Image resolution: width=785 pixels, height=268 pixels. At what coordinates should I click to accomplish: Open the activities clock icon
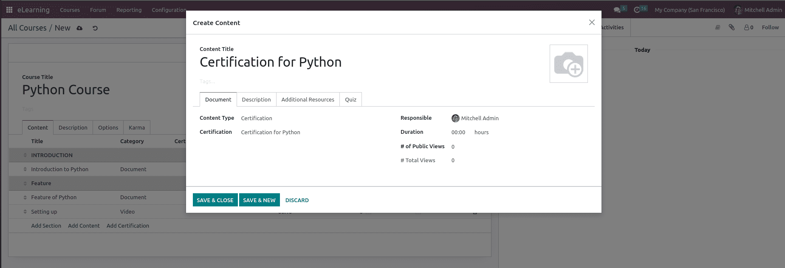(637, 10)
